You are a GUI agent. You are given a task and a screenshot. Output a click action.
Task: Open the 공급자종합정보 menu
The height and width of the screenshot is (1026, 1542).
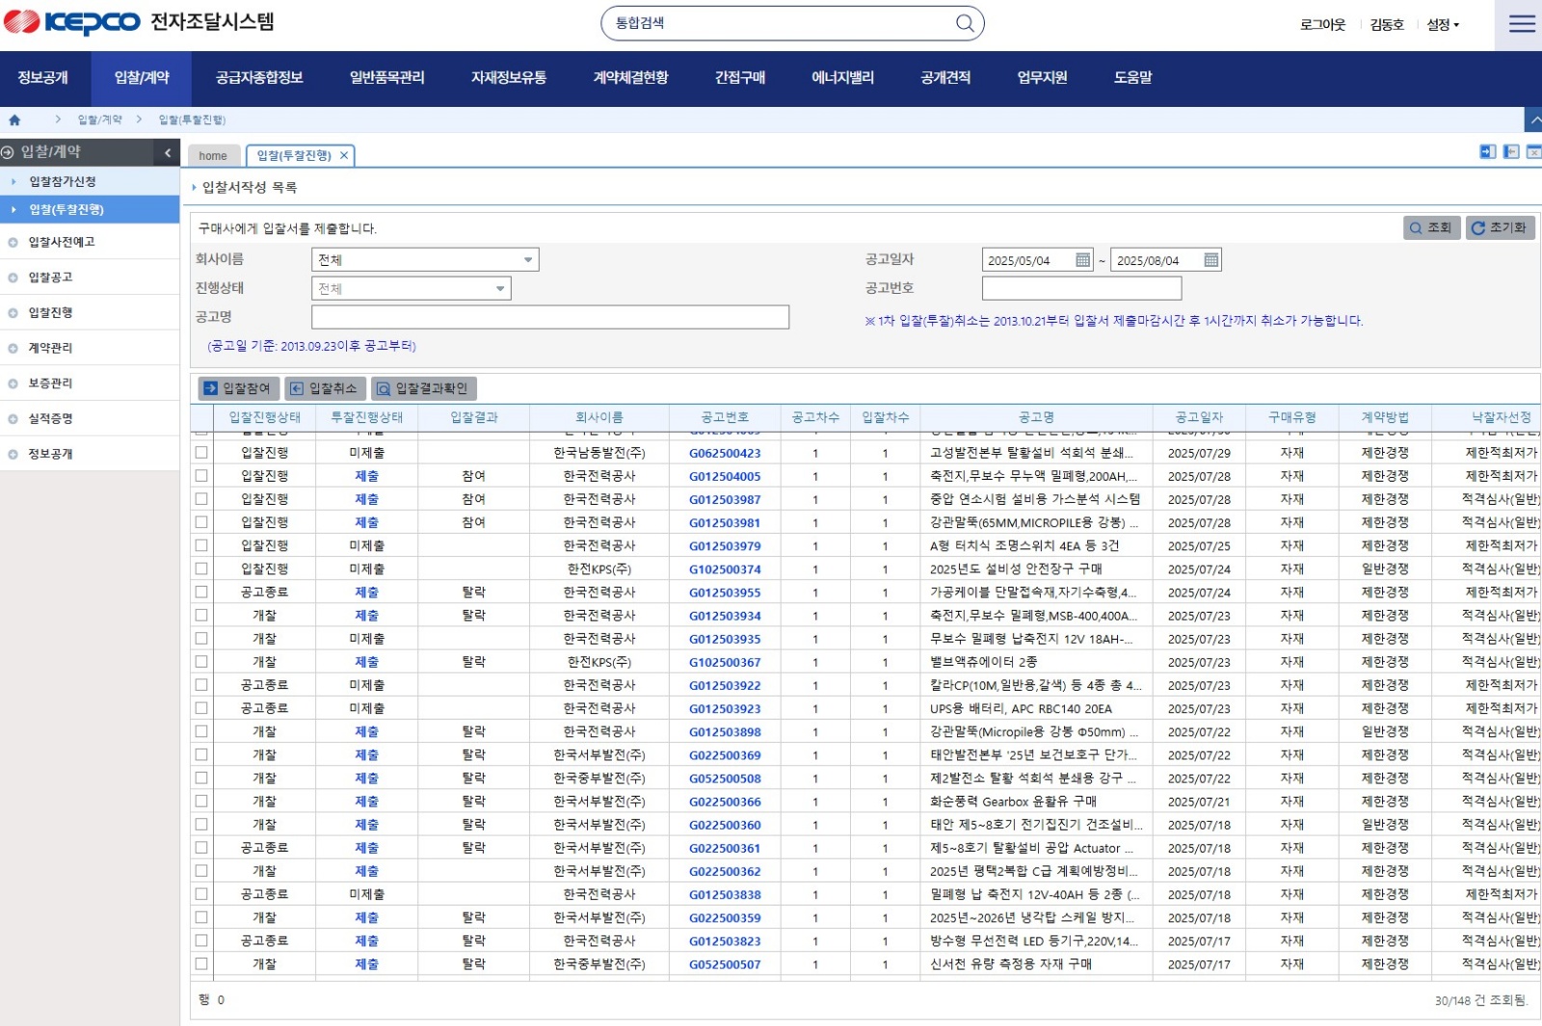[259, 78]
